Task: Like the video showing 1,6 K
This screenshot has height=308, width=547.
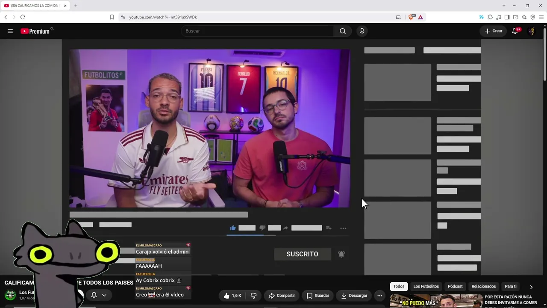Action: pyautogui.click(x=232, y=295)
